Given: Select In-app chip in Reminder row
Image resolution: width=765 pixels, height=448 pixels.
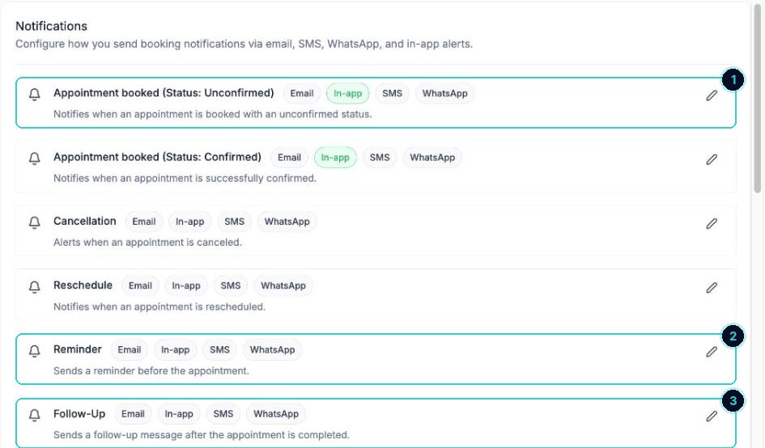Looking at the screenshot, I should pyautogui.click(x=175, y=349).
